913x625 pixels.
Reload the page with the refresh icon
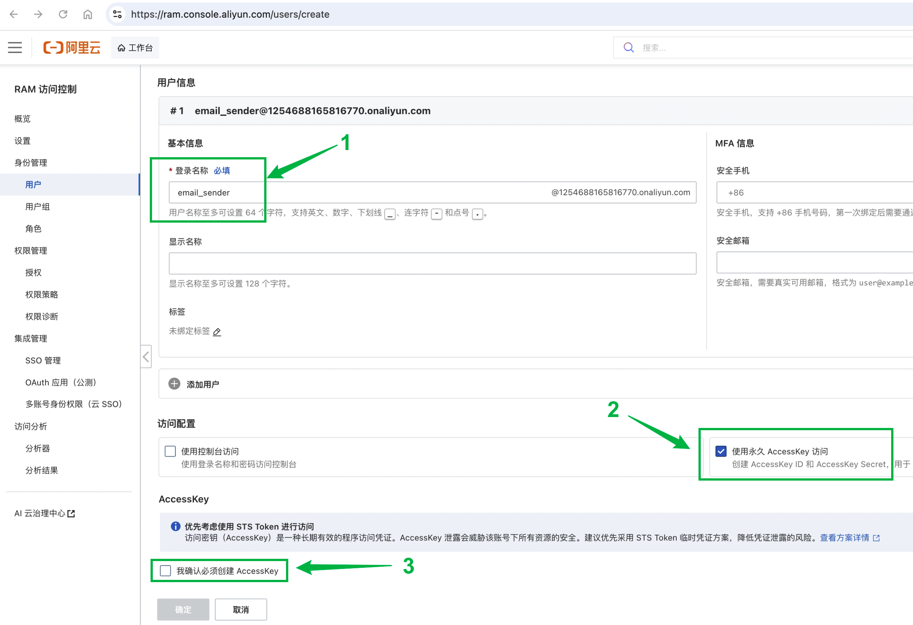(x=63, y=15)
